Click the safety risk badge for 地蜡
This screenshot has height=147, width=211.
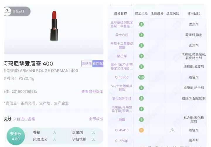tap(141, 119)
